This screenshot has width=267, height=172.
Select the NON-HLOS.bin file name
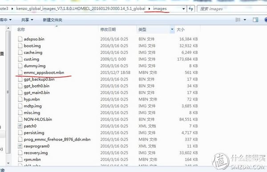tap(38, 119)
